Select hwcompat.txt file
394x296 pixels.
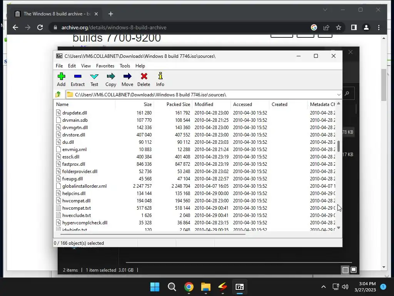(x=77, y=208)
